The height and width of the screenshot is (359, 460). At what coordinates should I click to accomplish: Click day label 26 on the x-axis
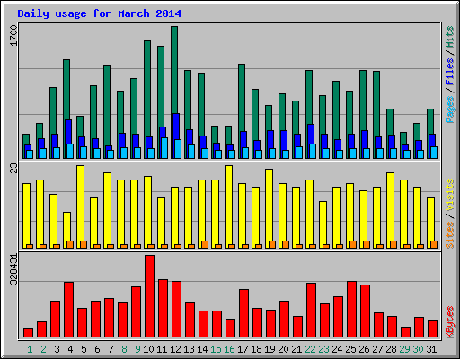(364, 349)
